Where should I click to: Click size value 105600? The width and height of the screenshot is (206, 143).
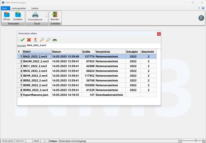point(88,85)
